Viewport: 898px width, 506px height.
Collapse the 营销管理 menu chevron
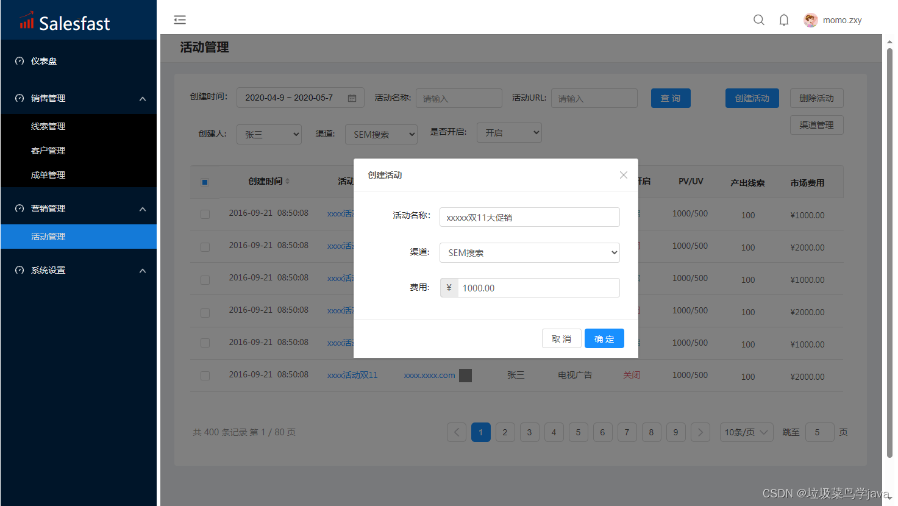143,209
